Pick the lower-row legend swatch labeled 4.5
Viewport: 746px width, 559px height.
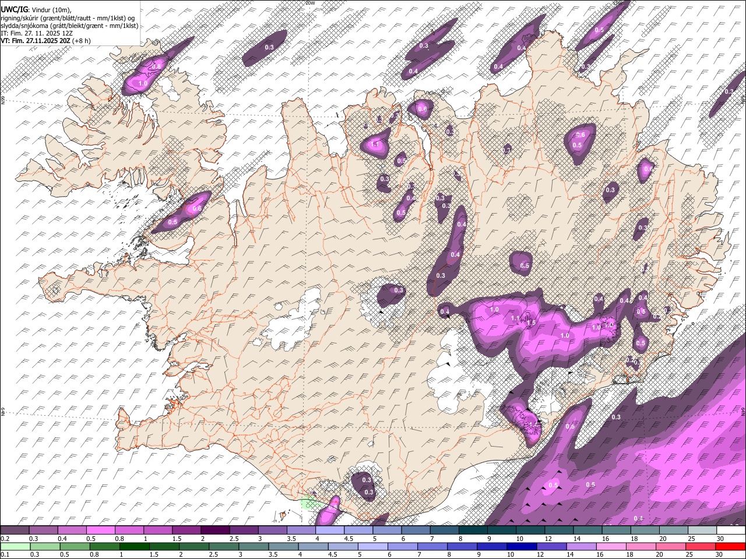point(343,547)
